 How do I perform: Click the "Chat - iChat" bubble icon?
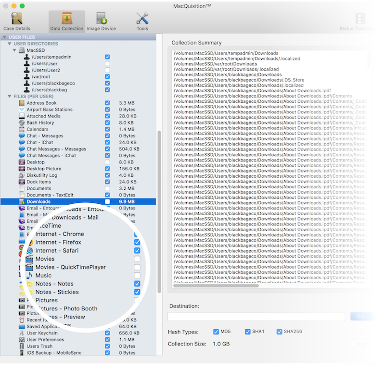tap(22, 142)
